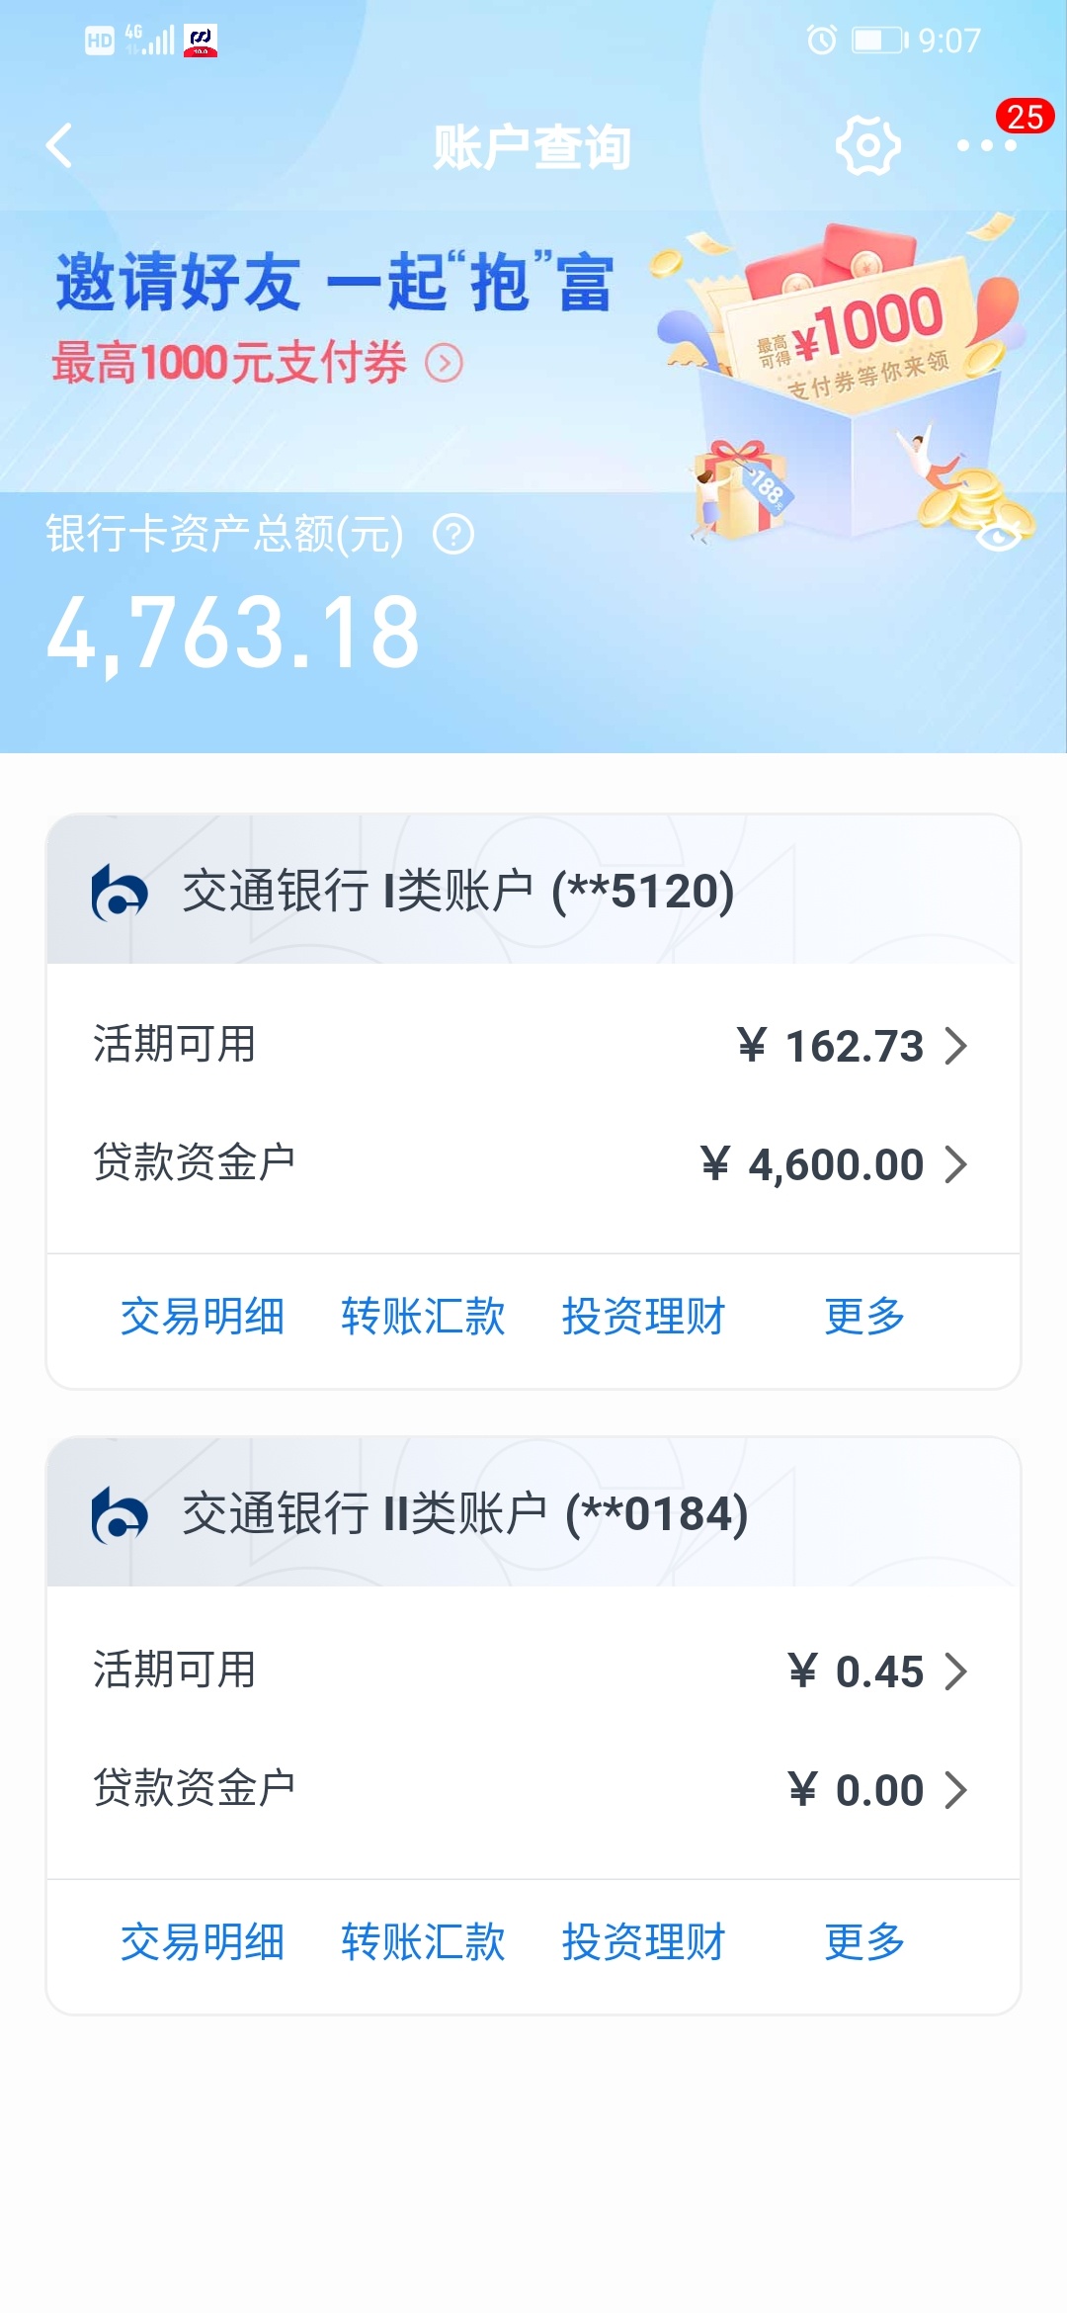Viewport: 1067px width, 2313px height.
Task: Open the three-dot more menu
Action: pyautogui.click(x=986, y=146)
